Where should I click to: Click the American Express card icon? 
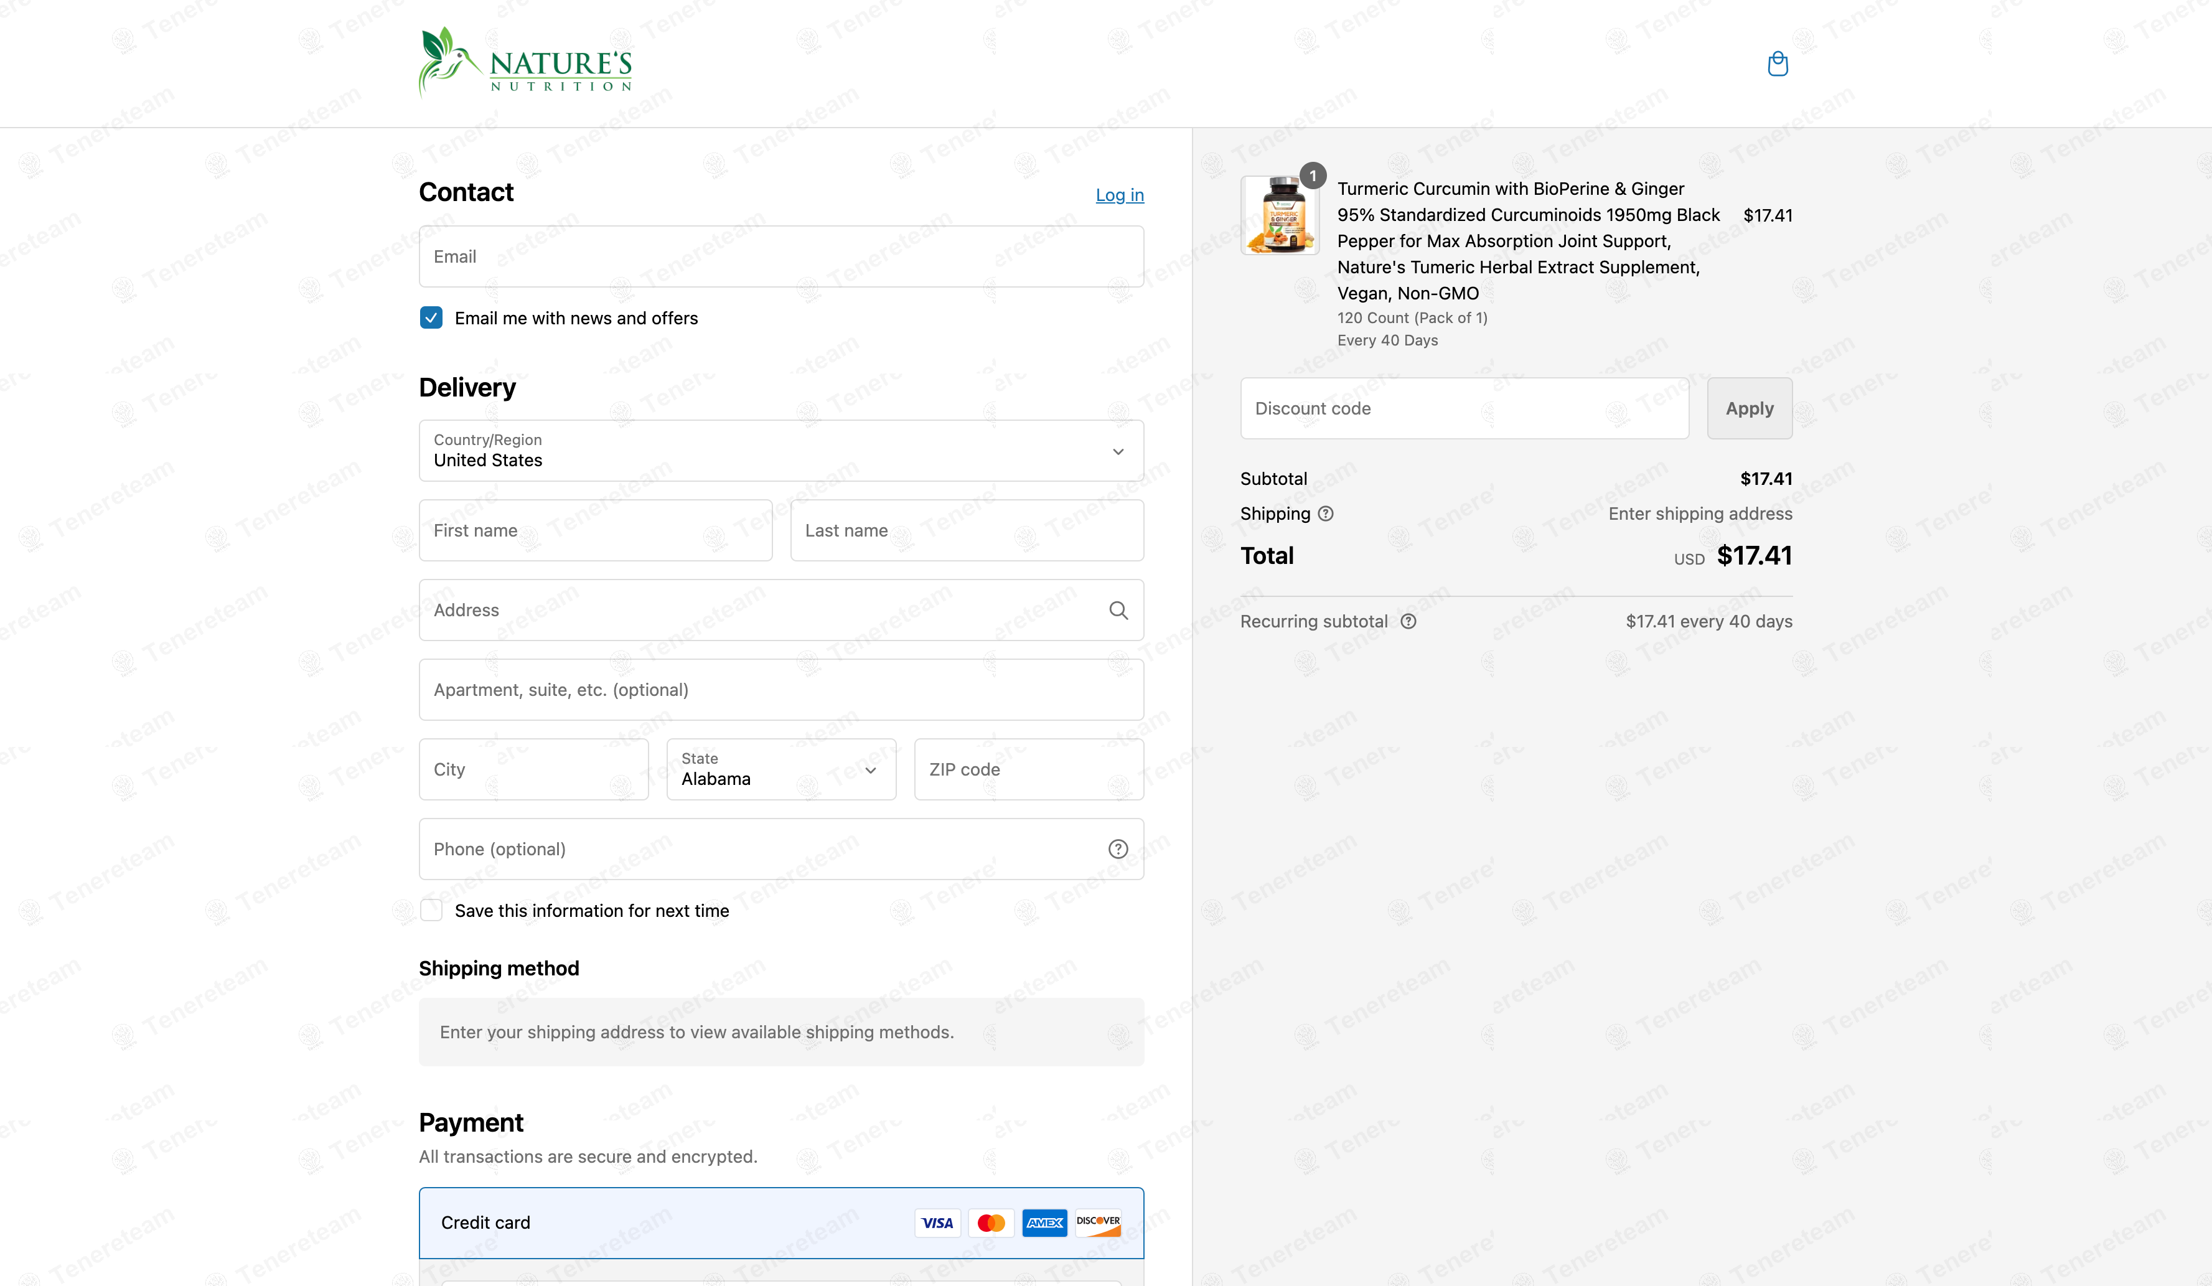[1044, 1222]
